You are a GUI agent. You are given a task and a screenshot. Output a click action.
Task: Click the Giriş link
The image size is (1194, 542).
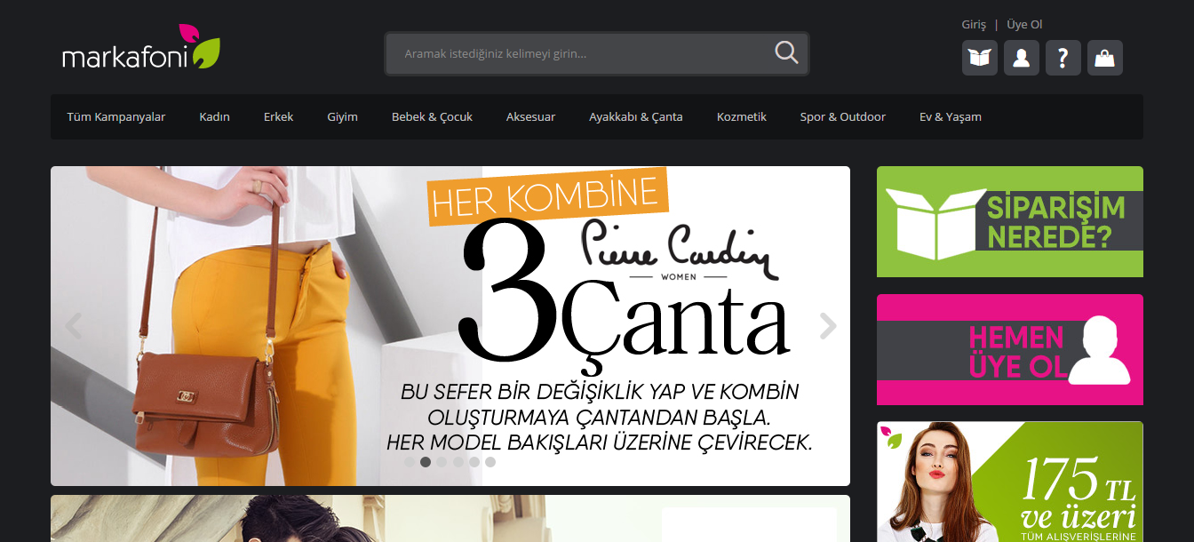974,25
